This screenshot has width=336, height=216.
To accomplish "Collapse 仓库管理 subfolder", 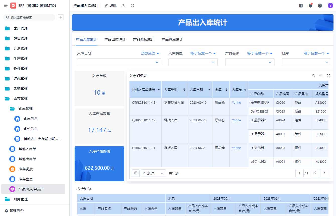I will click(x=33, y=109).
